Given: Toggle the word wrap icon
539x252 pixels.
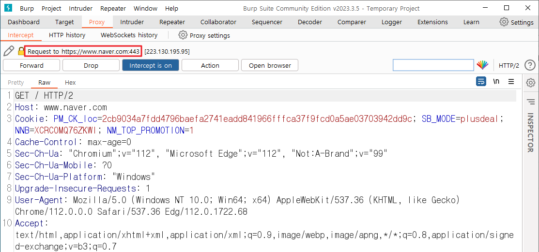Looking at the screenshot, I should 481,81.
